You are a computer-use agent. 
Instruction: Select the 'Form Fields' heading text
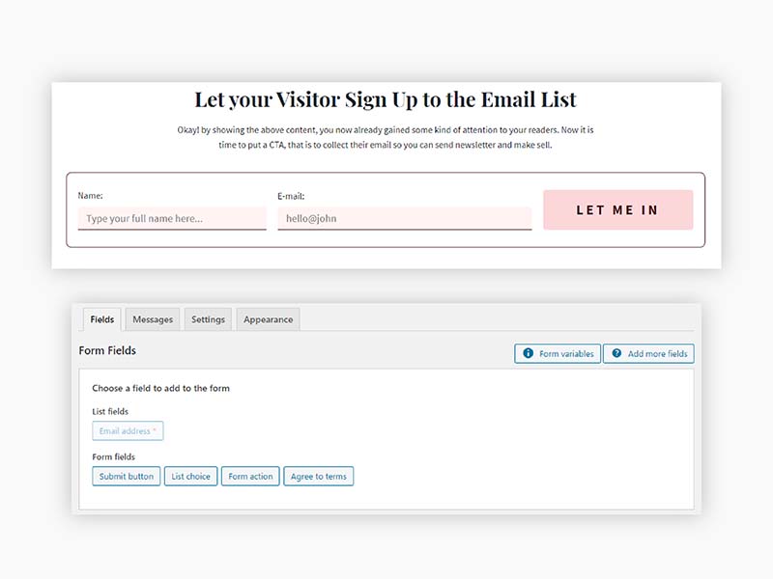(107, 350)
